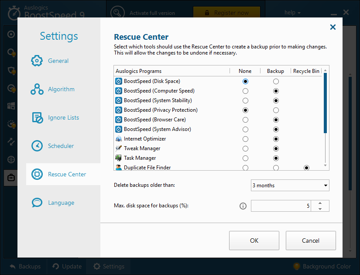Open Ignore Lists icon
360x275 pixels.
(37, 117)
